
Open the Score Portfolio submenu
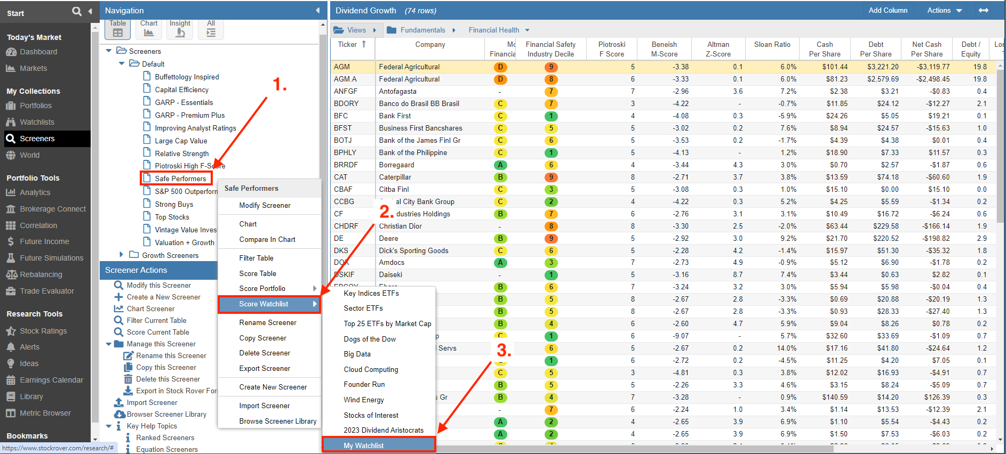point(269,288)
